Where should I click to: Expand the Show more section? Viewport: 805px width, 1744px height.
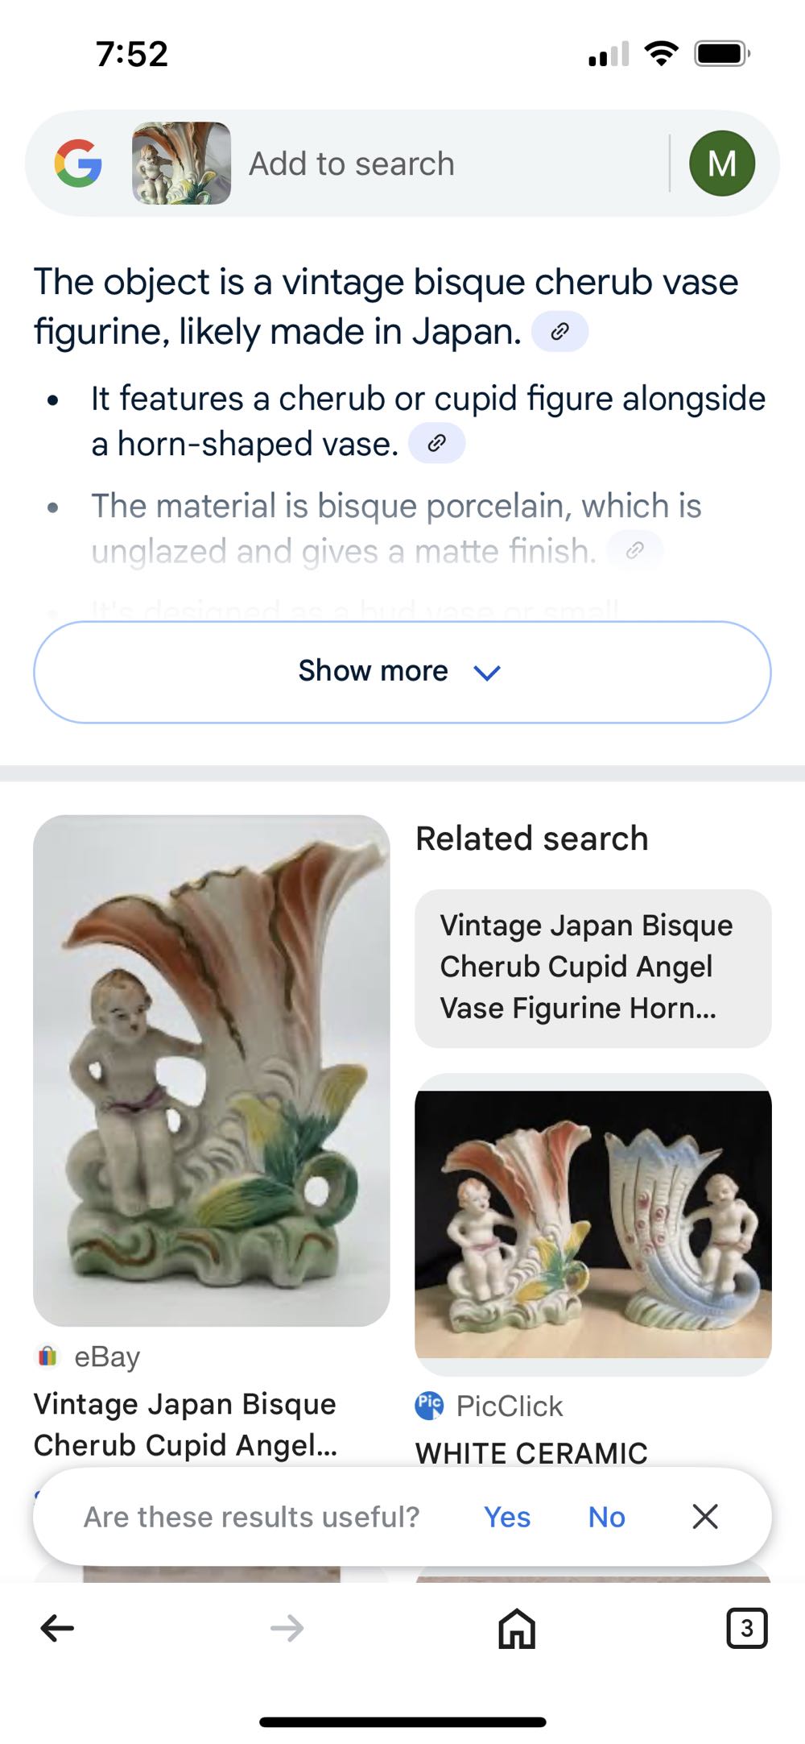pyautogui.click(x=402, y=672)
